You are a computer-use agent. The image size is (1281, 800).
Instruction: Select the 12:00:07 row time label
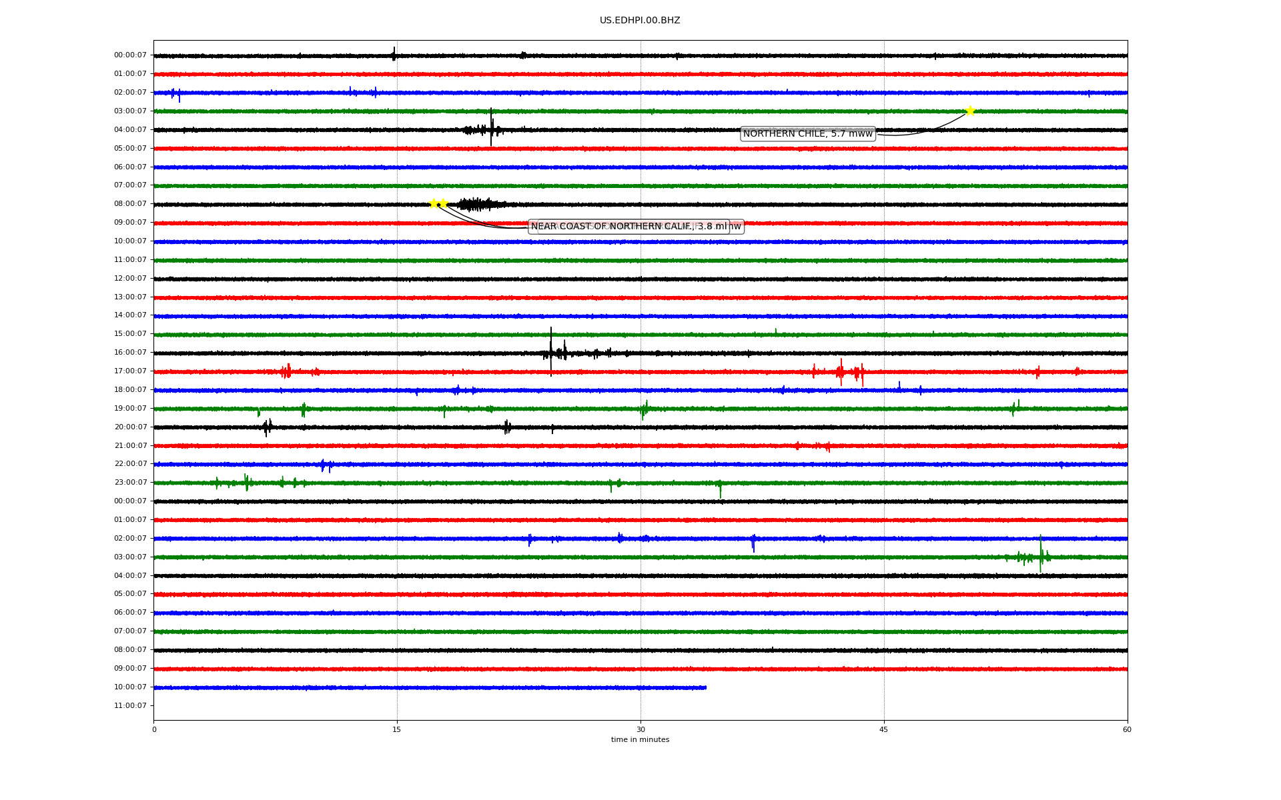click(x=130, y=279)
